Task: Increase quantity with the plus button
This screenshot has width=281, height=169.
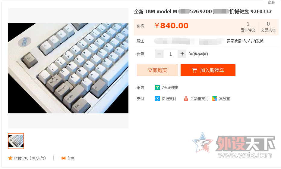Action: click(x=182, y=54)
